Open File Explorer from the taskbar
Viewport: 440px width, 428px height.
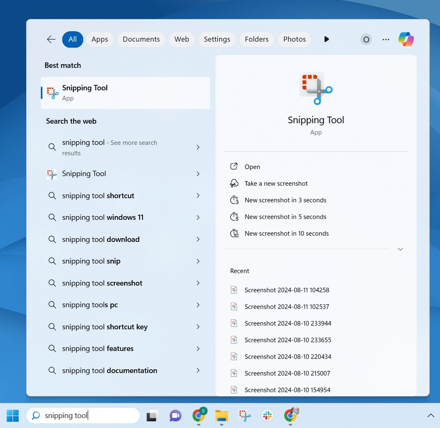[x=222, y=415]
